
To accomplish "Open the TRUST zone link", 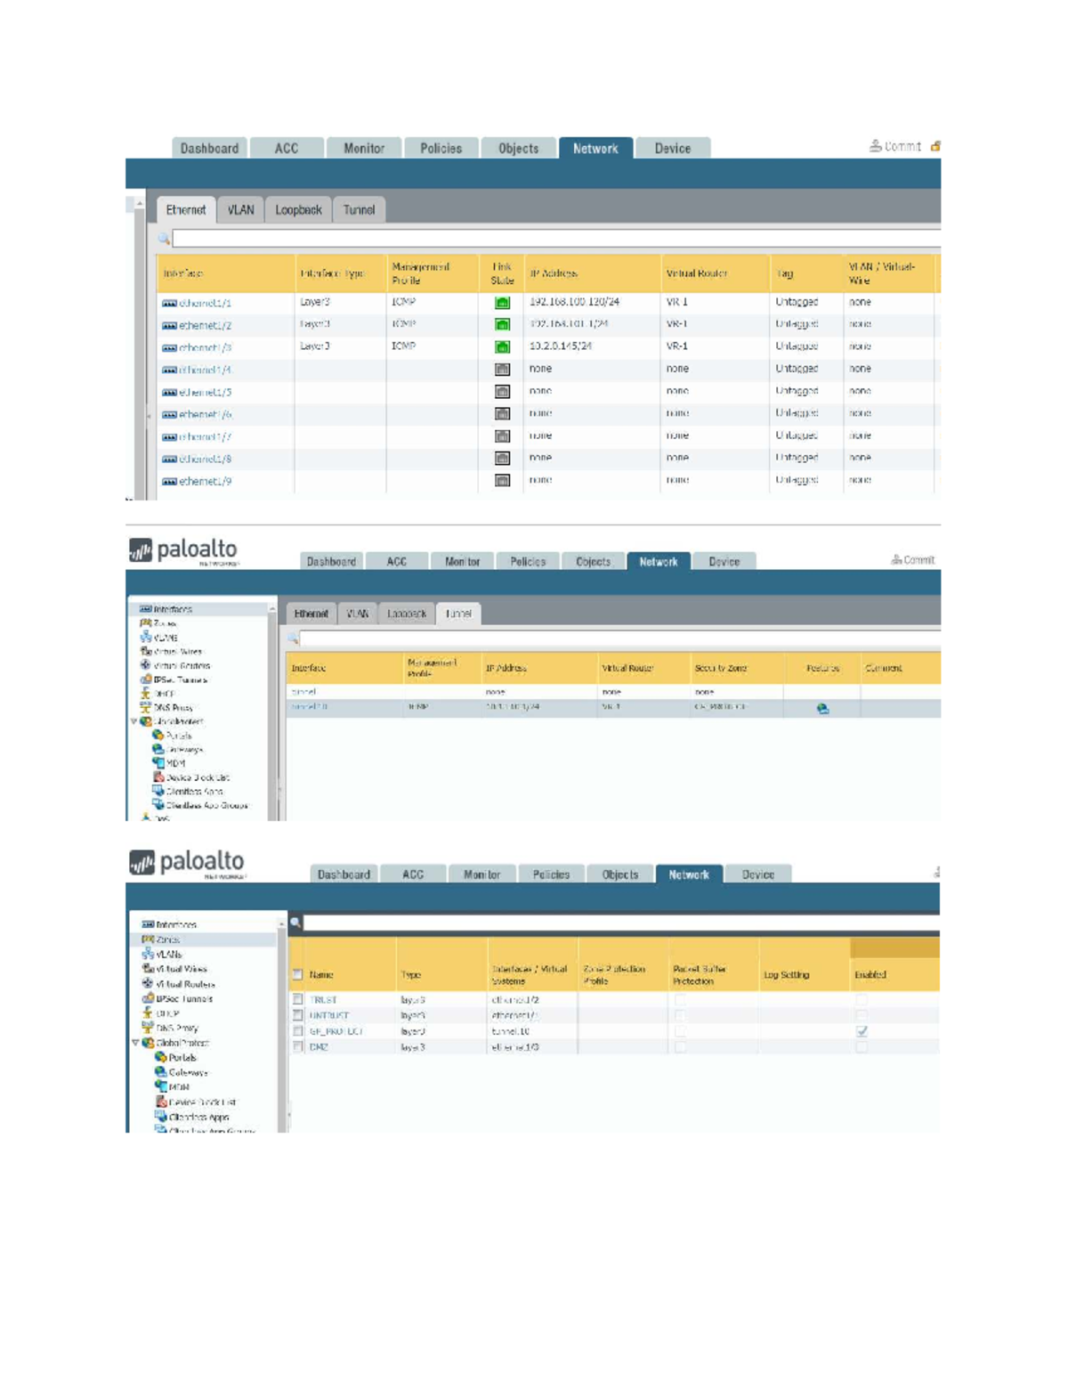I will (x=323, y=1000).
